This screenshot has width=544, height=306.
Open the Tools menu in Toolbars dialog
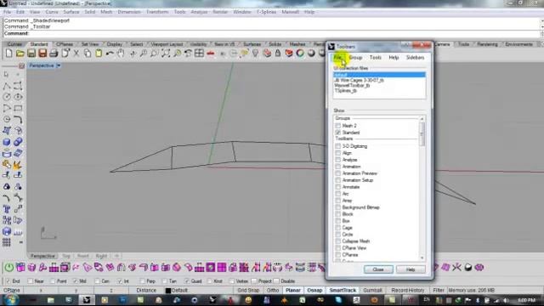(376, 58)
